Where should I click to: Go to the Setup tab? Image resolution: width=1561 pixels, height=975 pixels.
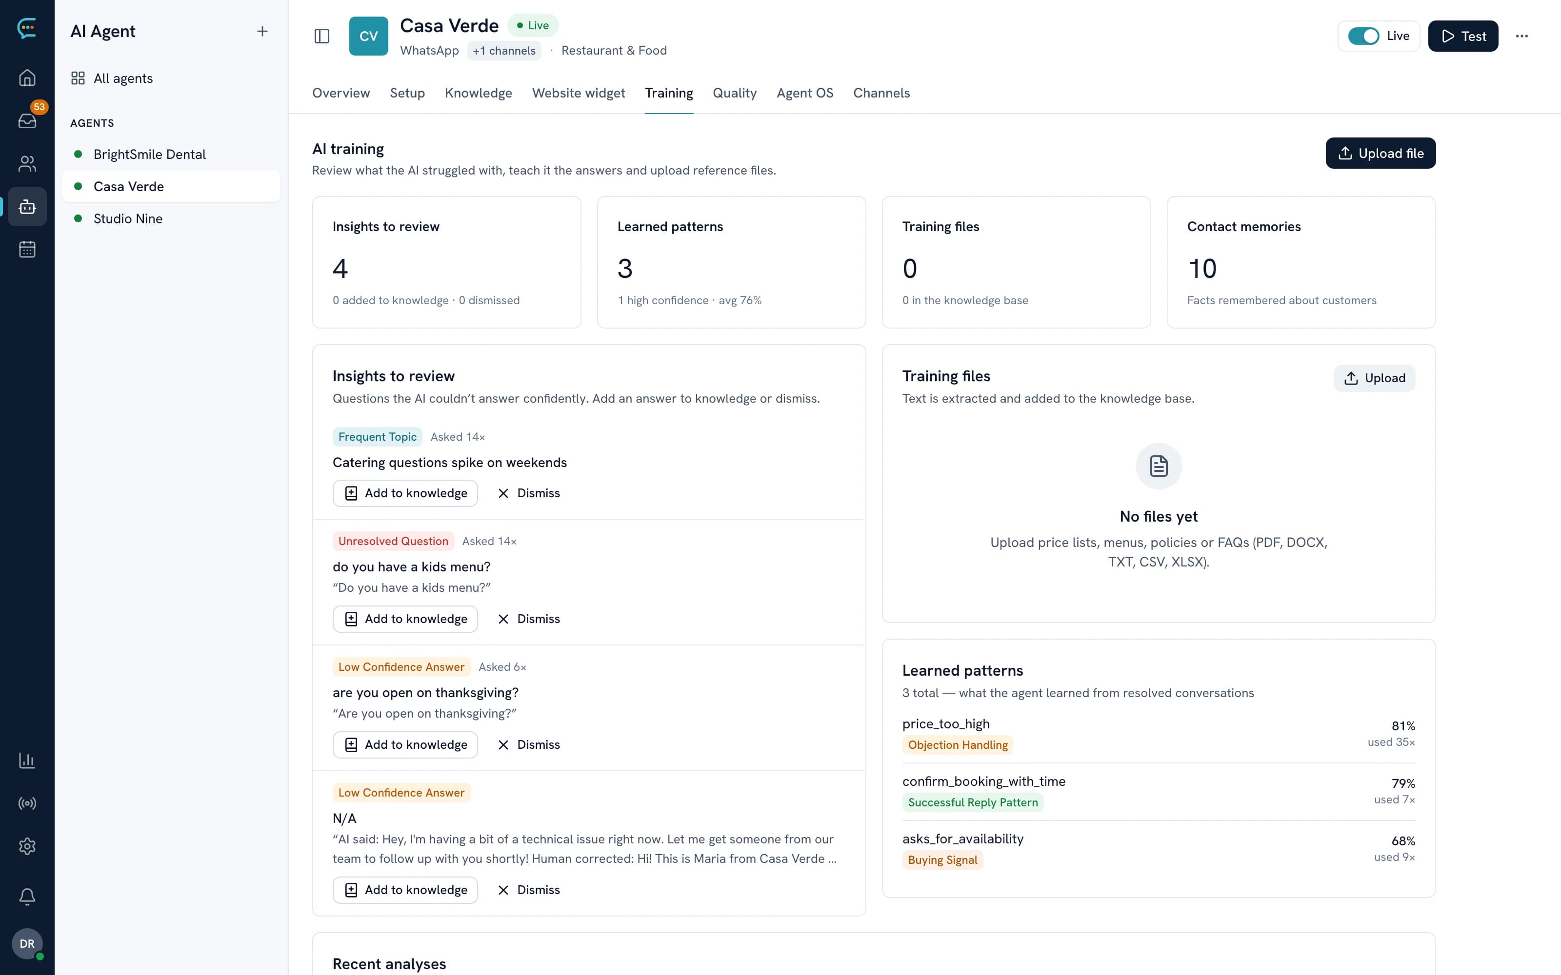(407, 93)
